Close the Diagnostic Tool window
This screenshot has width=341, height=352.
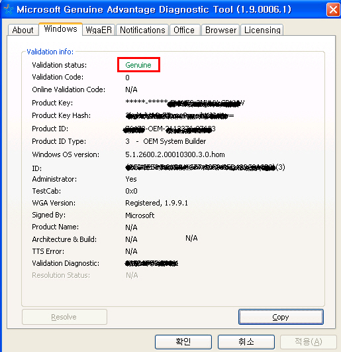(333, 10)
